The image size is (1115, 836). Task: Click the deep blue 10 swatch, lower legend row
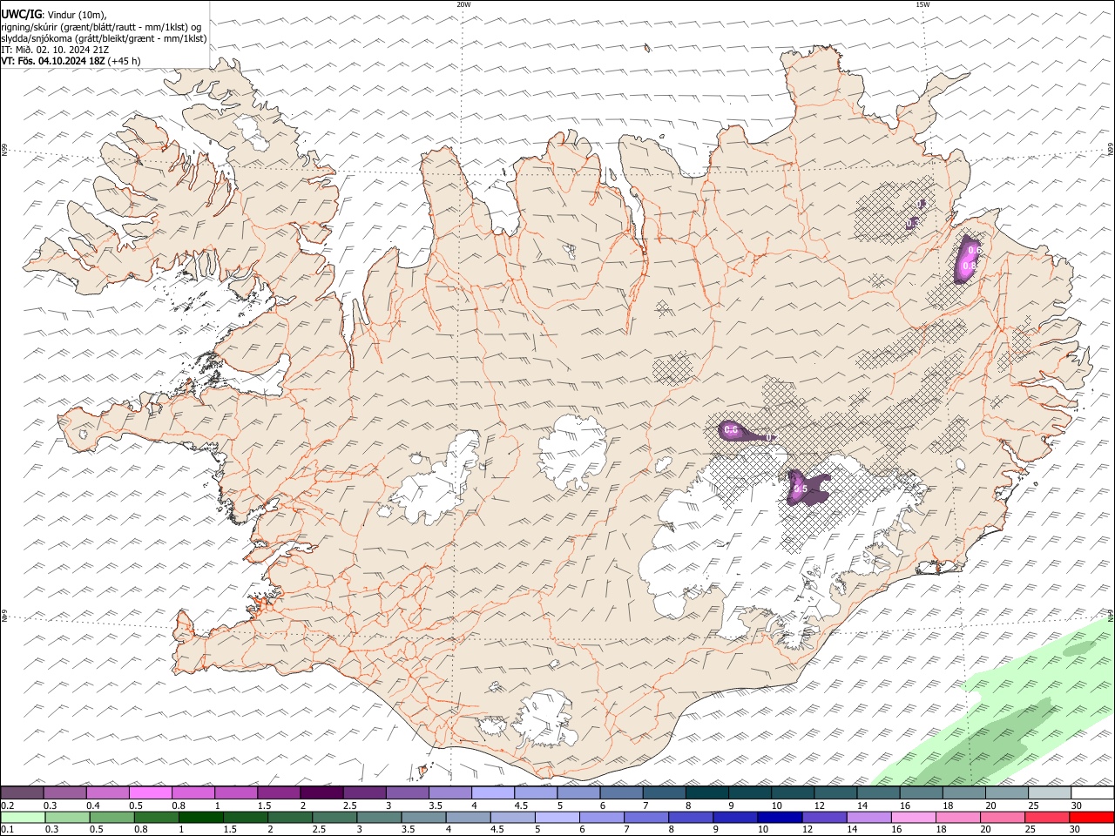[780, 817]
